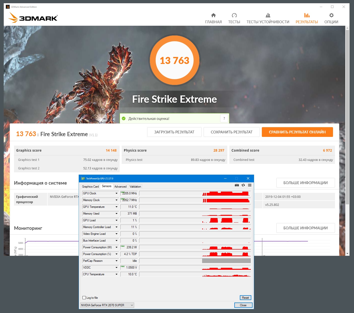Open the GPU-Z Advanced tab
Viewport: 354px width, 313px height.
[x=120, y=187]
